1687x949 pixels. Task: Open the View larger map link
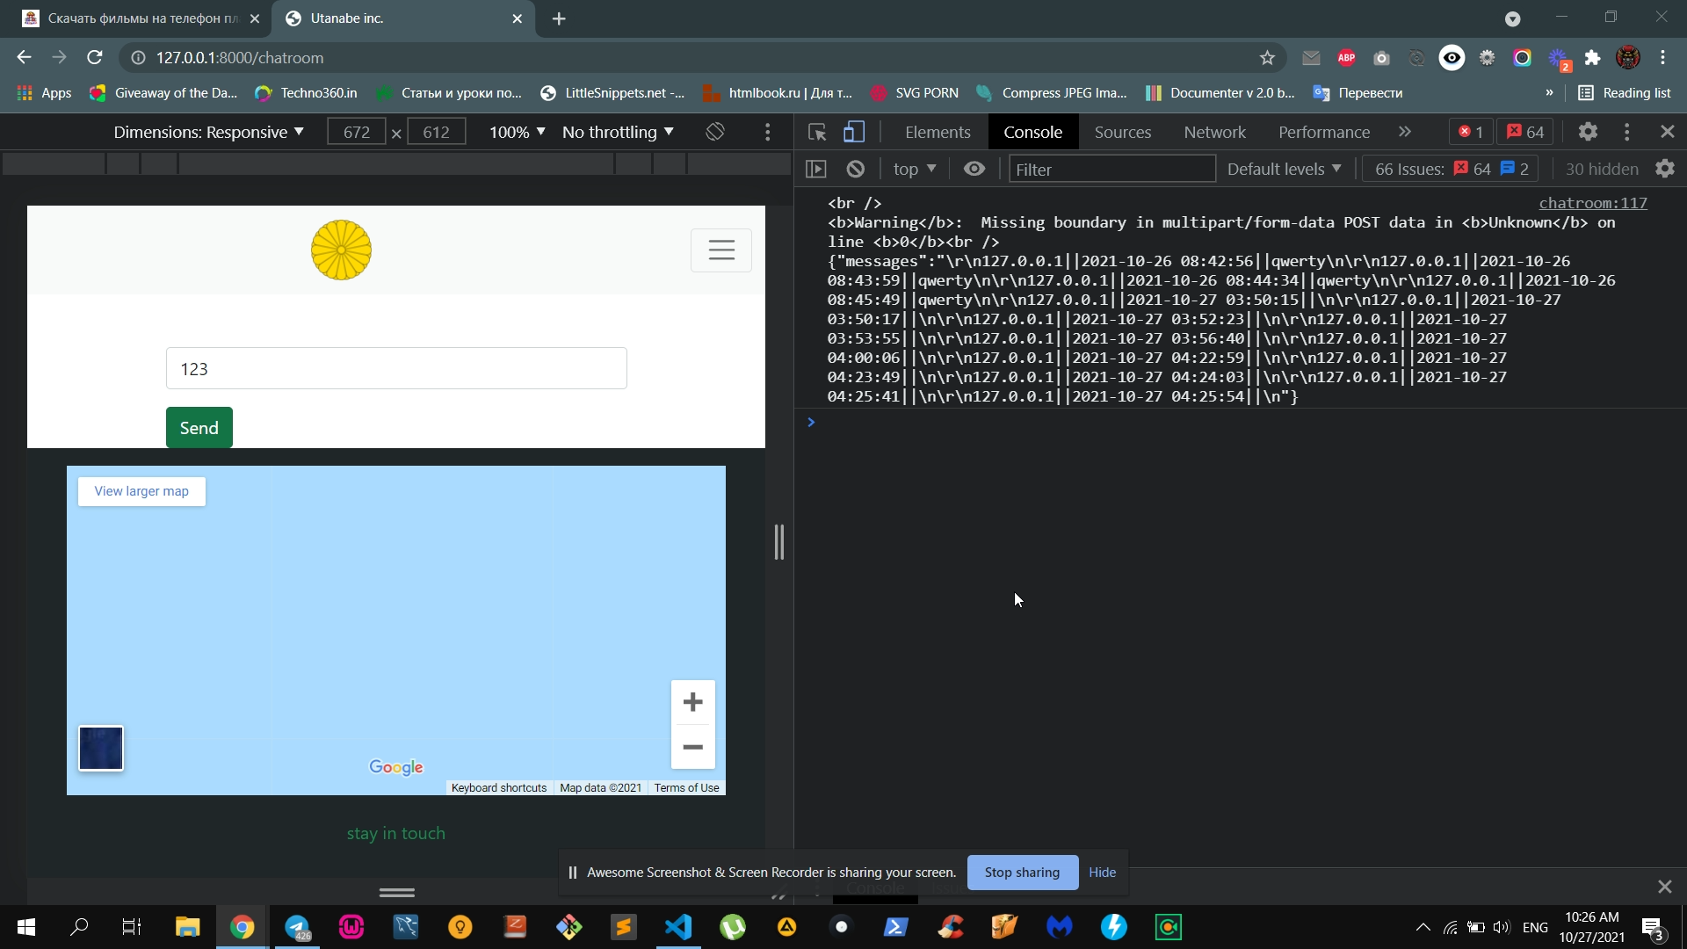click(141, 491)
